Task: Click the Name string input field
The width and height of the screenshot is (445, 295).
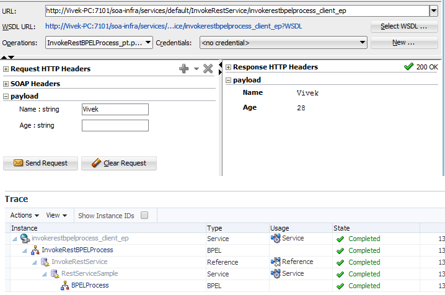Action: (x=115, y=109)
